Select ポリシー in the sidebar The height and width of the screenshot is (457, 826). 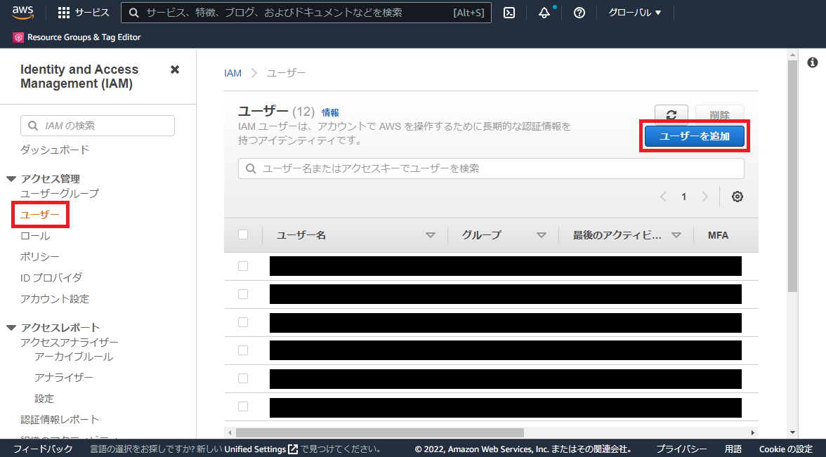click(x=40, y=257)
